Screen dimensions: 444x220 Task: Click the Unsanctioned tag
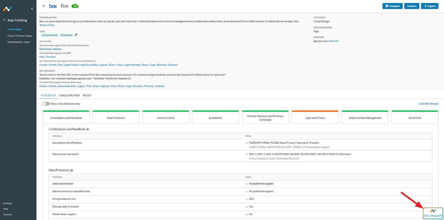pos(49,35)
